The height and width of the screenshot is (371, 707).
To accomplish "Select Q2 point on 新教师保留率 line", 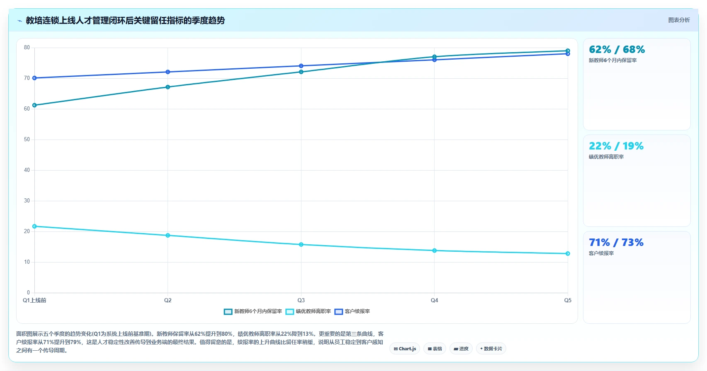I will pos(168,87).
